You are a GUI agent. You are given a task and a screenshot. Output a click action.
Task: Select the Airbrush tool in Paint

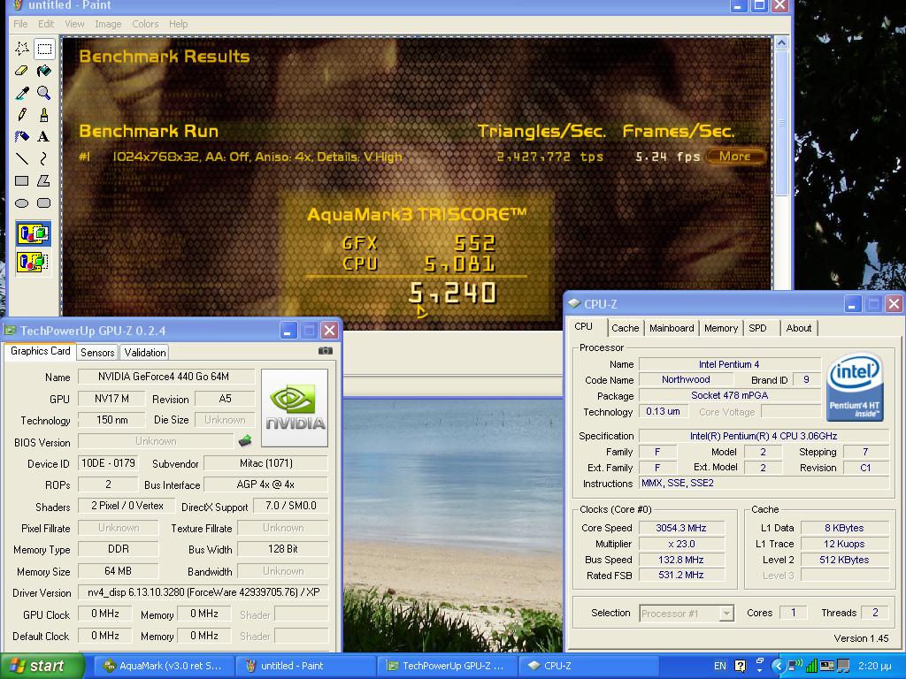pos(22,137)
